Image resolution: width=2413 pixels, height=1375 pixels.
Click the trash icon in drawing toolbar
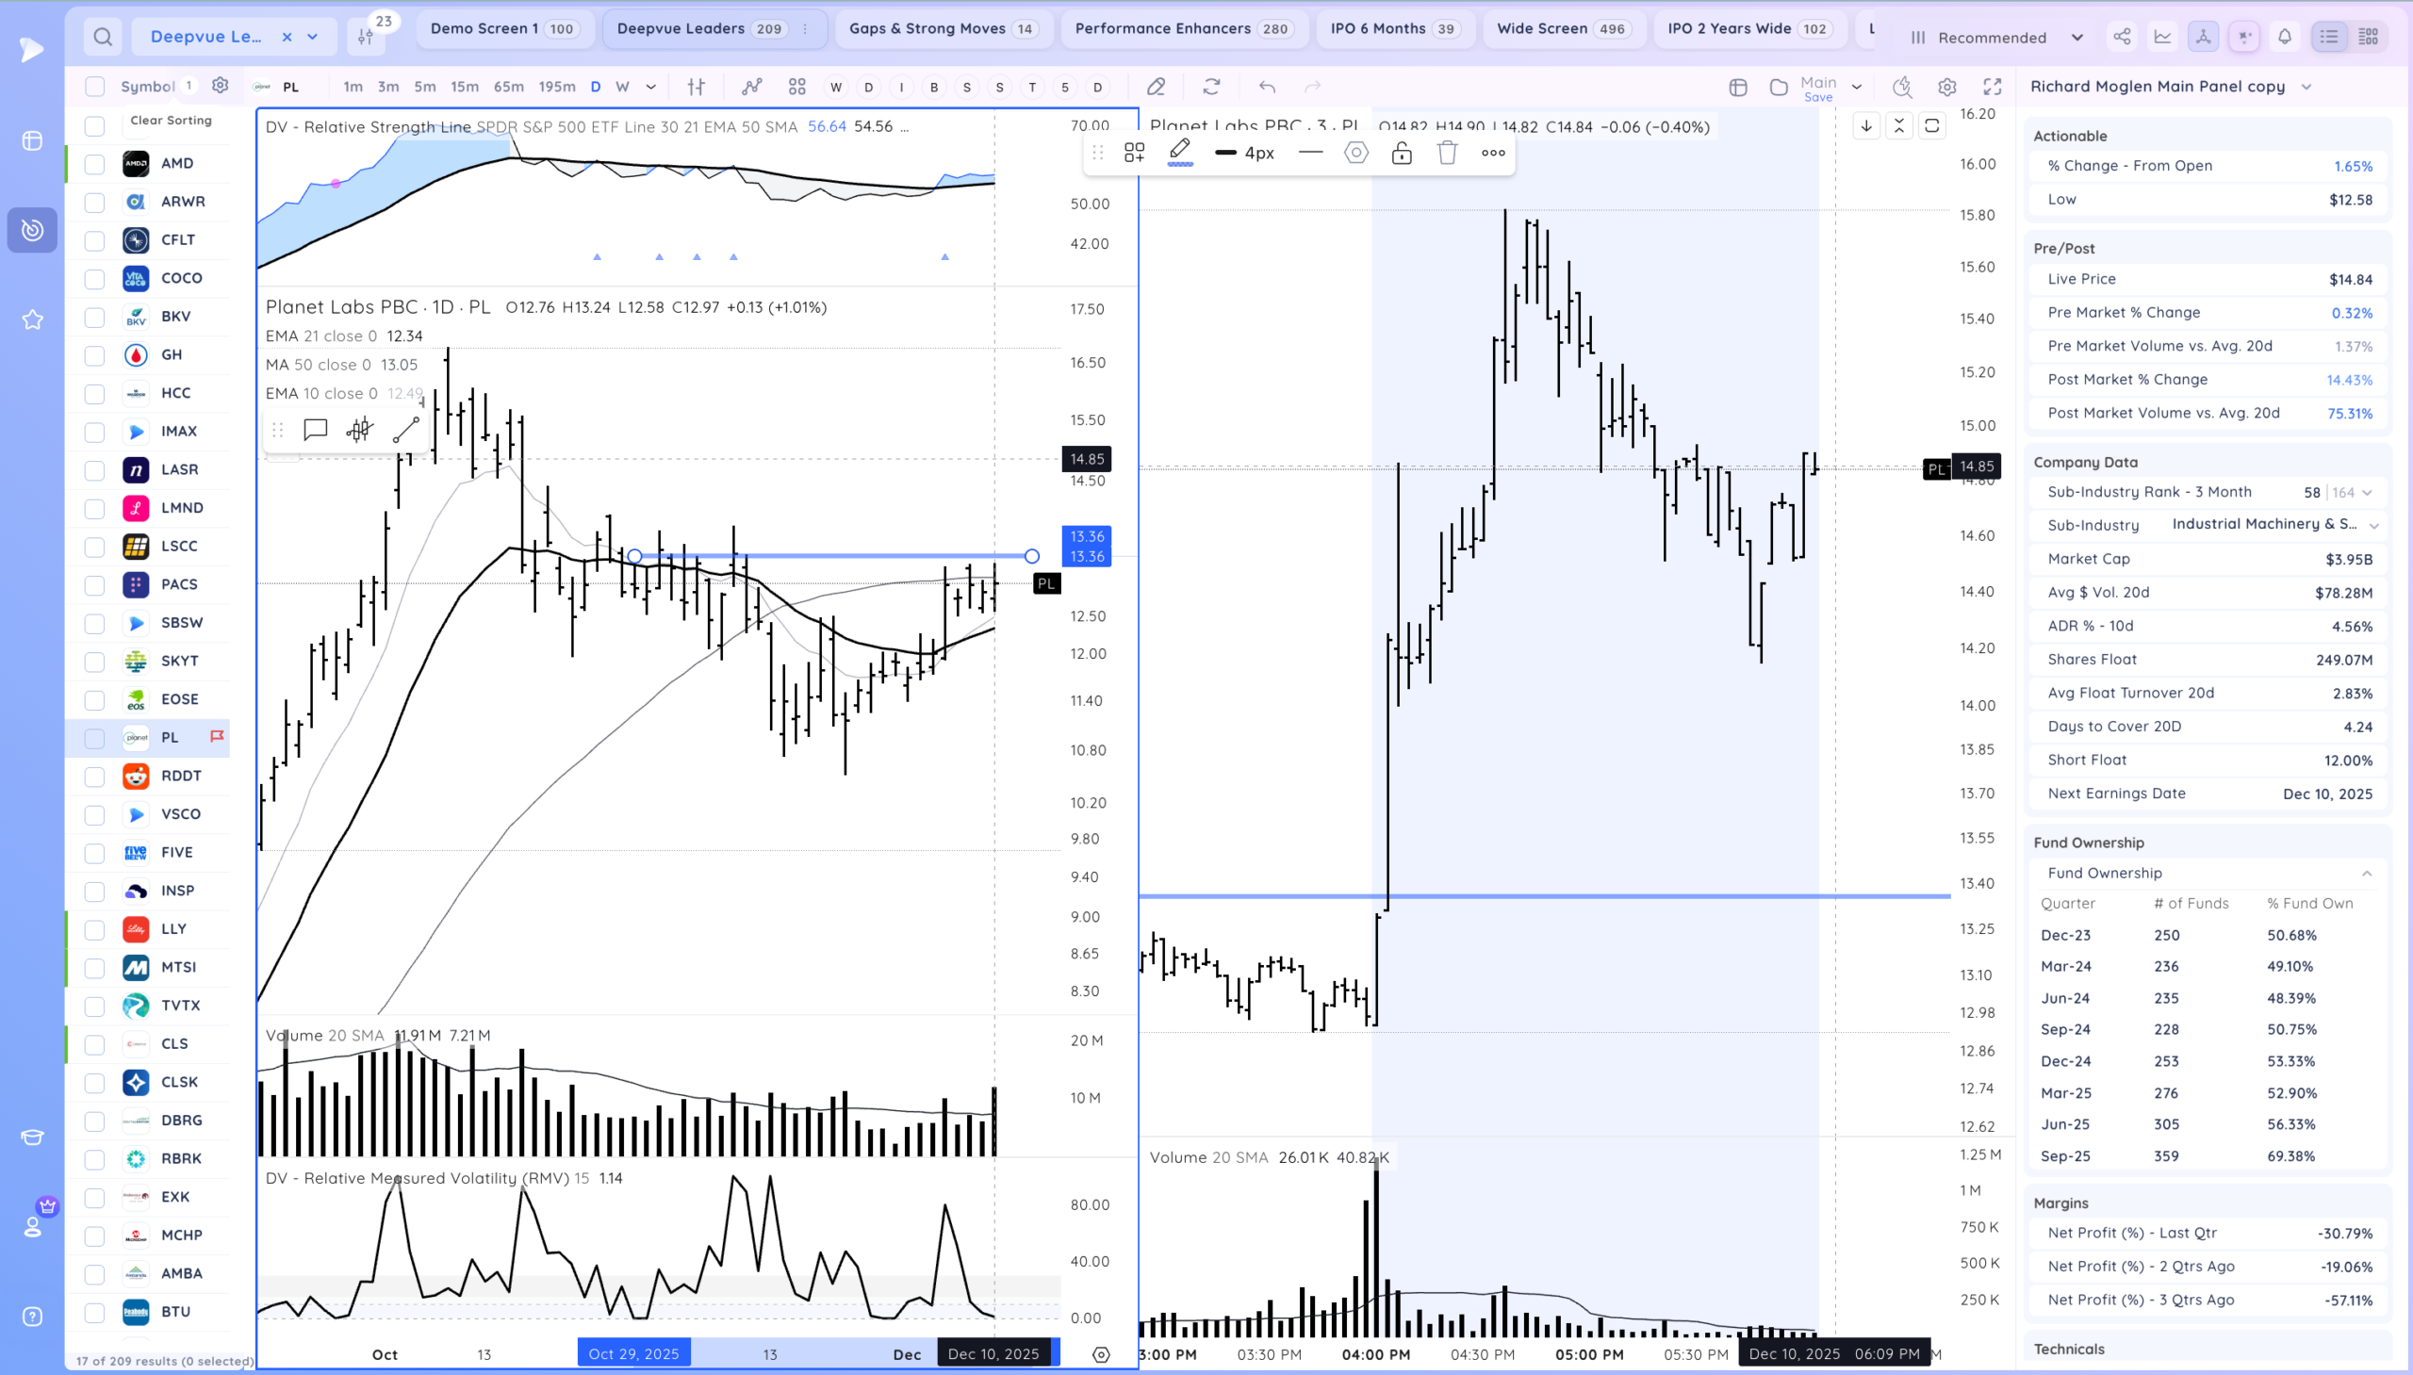(x=1447, y=153)
